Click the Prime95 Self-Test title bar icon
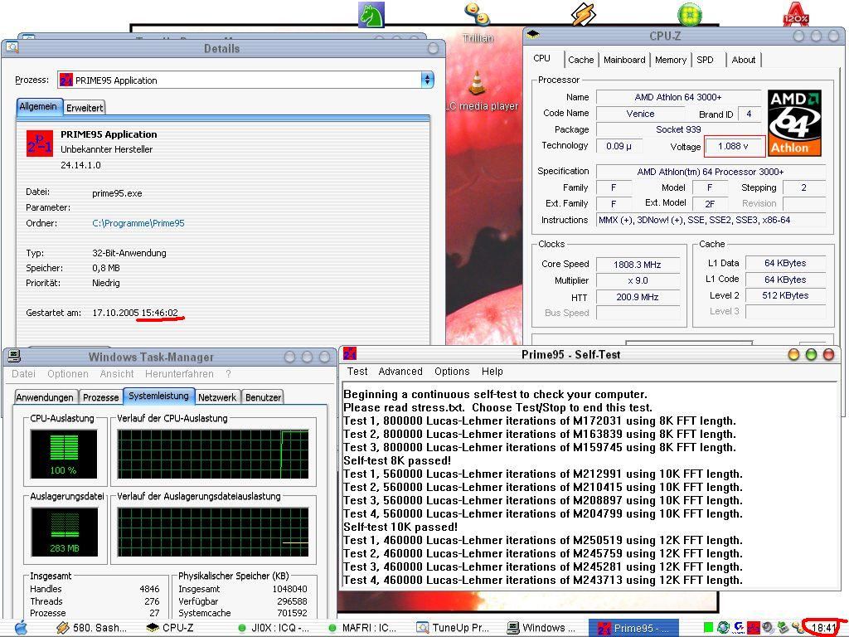 [350, 353]
